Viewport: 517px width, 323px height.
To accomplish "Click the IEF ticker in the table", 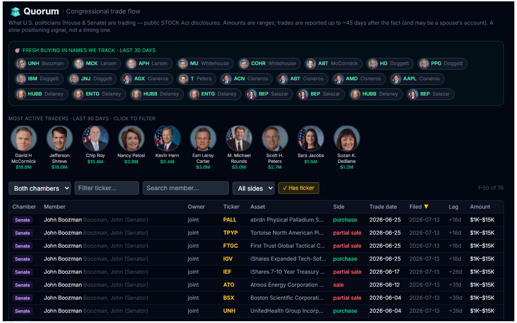I will coord(227,272).
